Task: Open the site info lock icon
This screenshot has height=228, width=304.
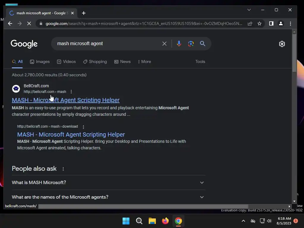Action: 41,23
